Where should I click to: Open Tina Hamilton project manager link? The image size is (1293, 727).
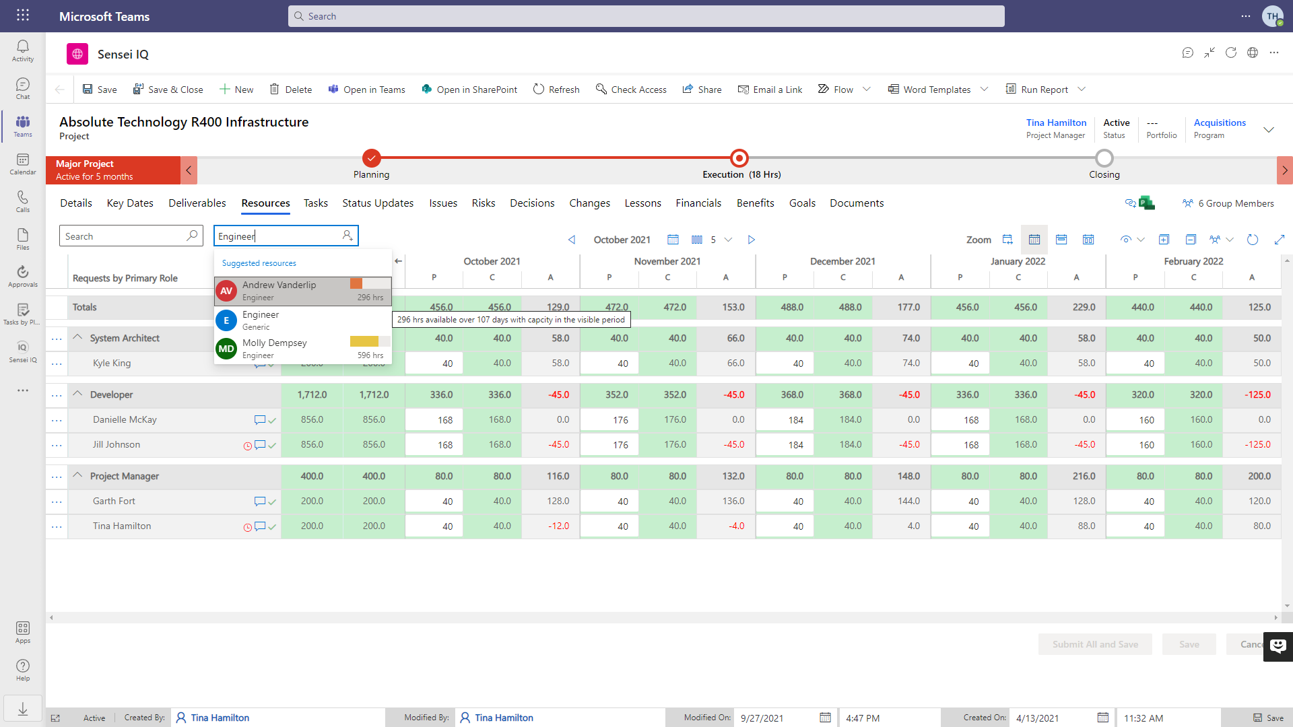coord(1056,123)
